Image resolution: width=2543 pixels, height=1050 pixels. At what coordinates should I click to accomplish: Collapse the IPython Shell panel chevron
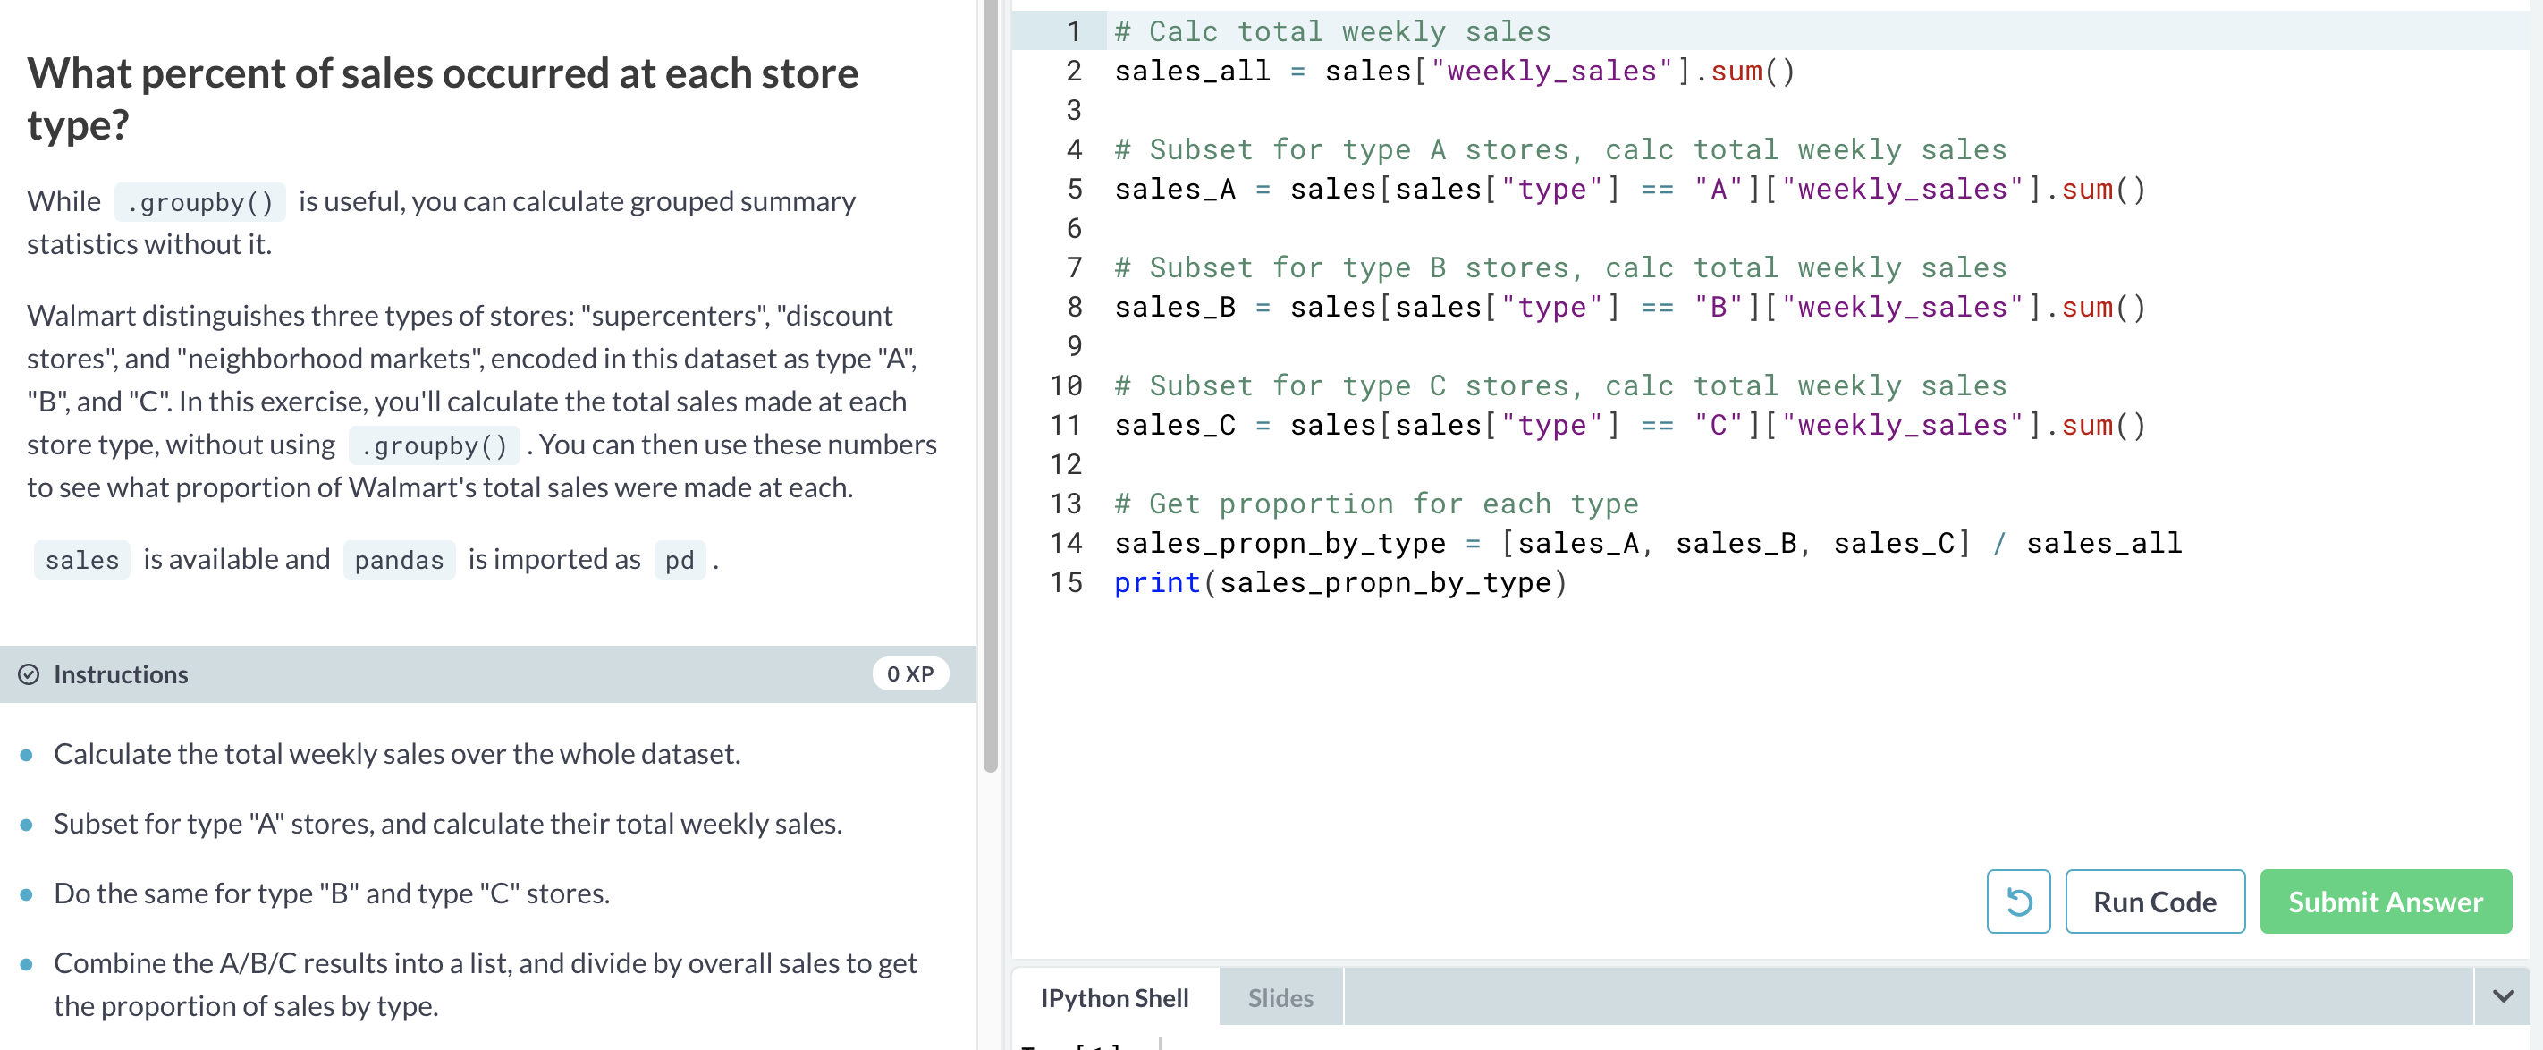(x=2503, y=995)
